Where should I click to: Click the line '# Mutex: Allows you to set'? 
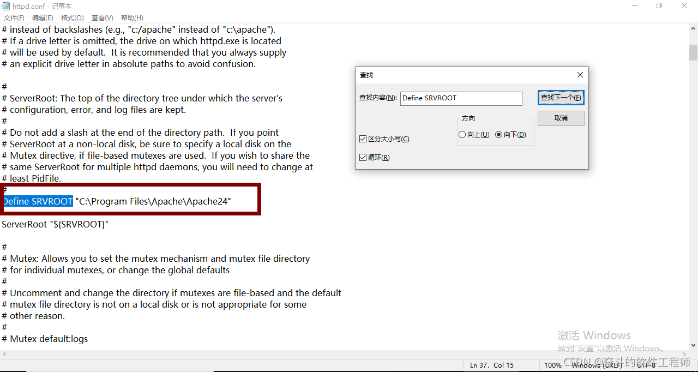pos(155,259)
